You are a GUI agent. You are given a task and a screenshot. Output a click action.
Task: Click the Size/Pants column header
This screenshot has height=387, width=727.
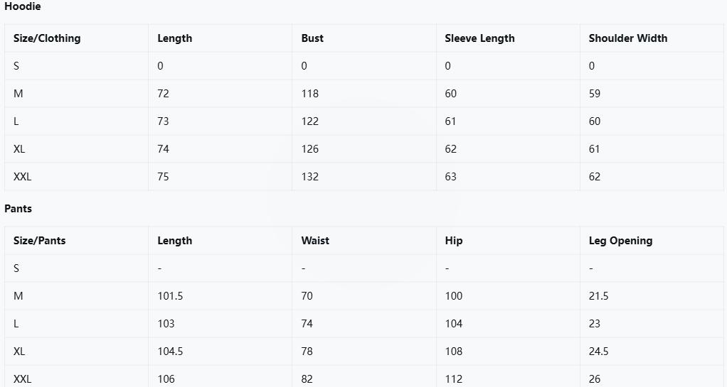(40, 241)
